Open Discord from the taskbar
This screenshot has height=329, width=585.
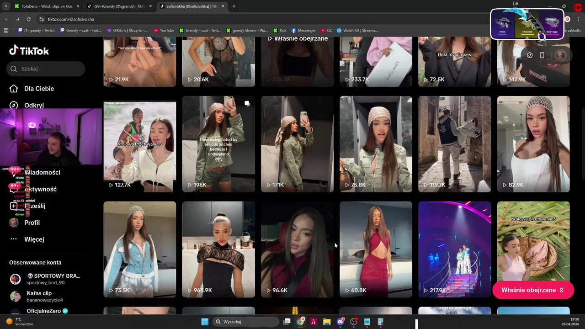pyautogui.click(x=340, y=322)
